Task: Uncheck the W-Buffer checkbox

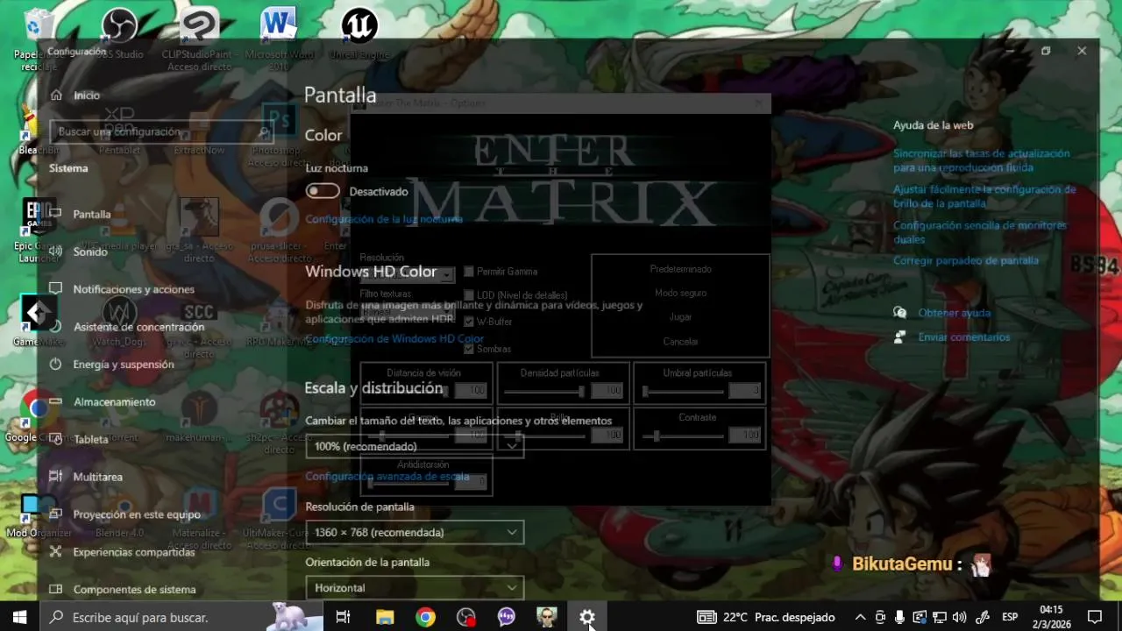Action: pyautogui.click(x=469, y=322)
